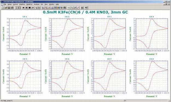
Task: Click the CH 7 plot title label
Action: click(x=109, y=59)
